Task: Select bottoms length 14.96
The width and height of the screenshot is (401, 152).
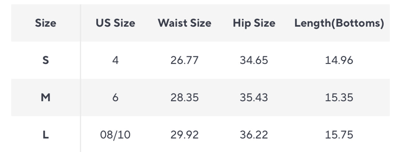Action: click(x=339, y=60)
